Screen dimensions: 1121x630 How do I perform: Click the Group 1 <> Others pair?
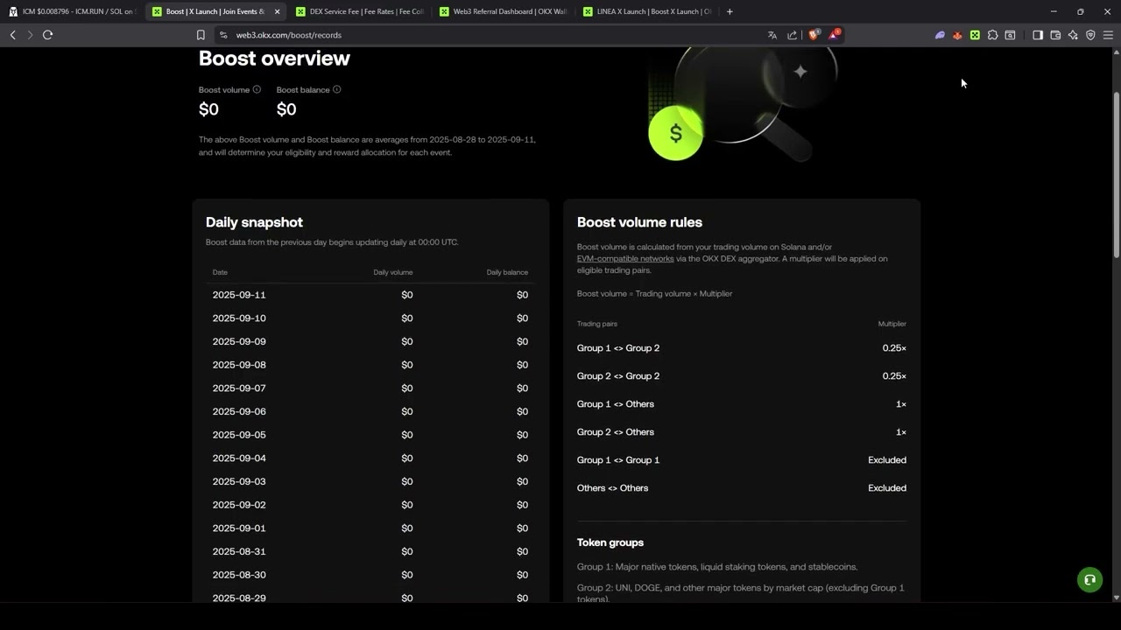click(616, 404)
